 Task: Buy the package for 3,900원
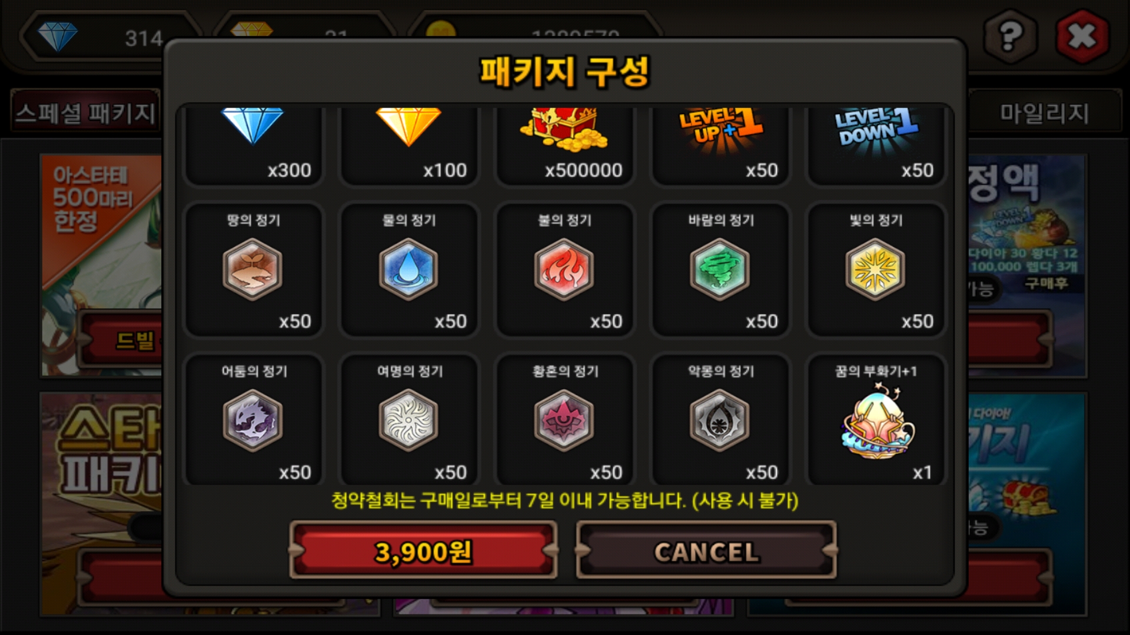423,550
